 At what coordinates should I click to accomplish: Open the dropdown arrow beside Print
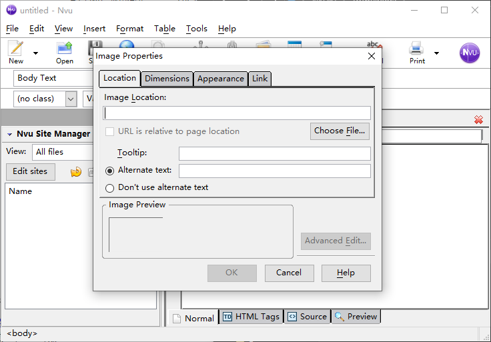point(436,53)
